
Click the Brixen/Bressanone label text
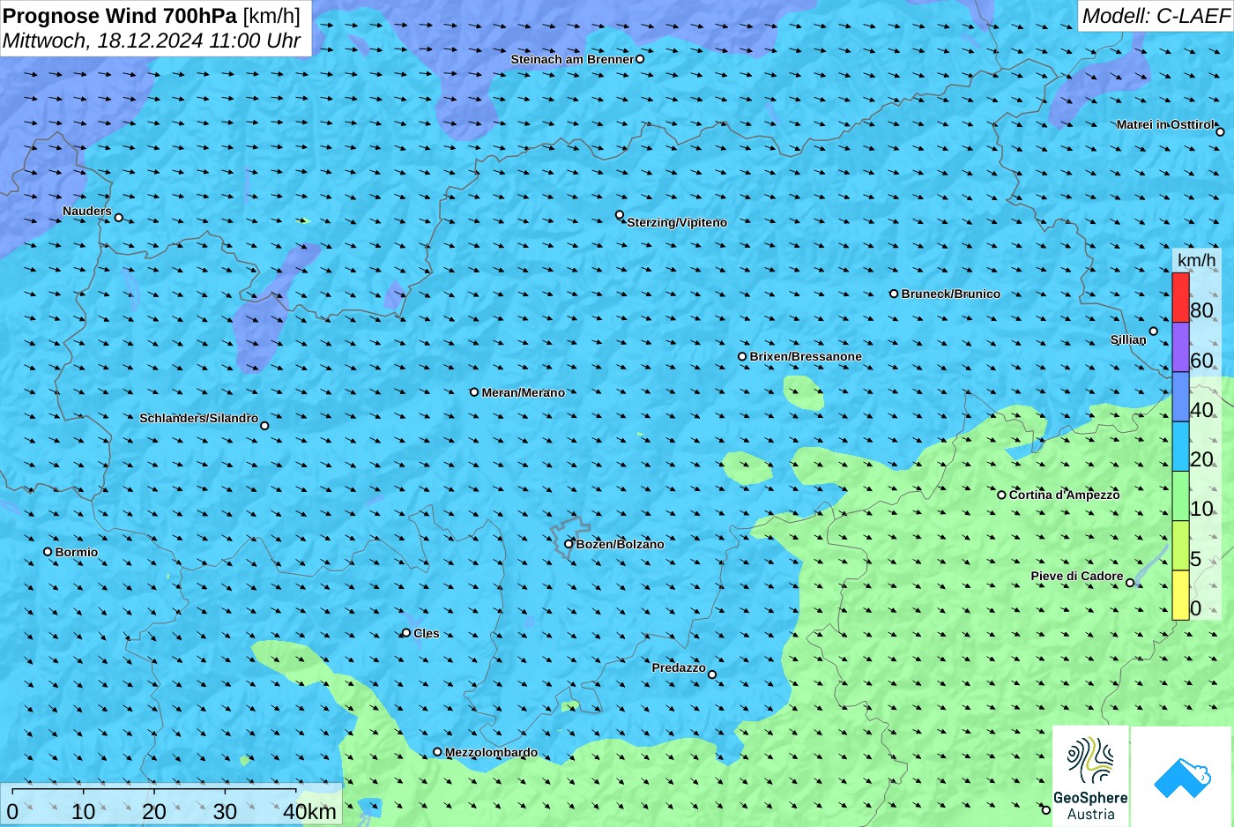806,356
